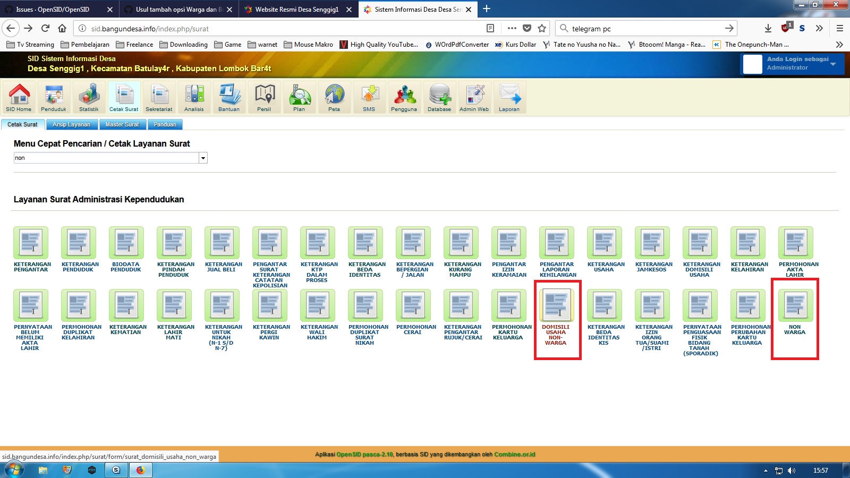The height and width of the screenshot is (478, 850).
Task: Click the Skype icon in the taskbar
Action: tap(116, 470)
